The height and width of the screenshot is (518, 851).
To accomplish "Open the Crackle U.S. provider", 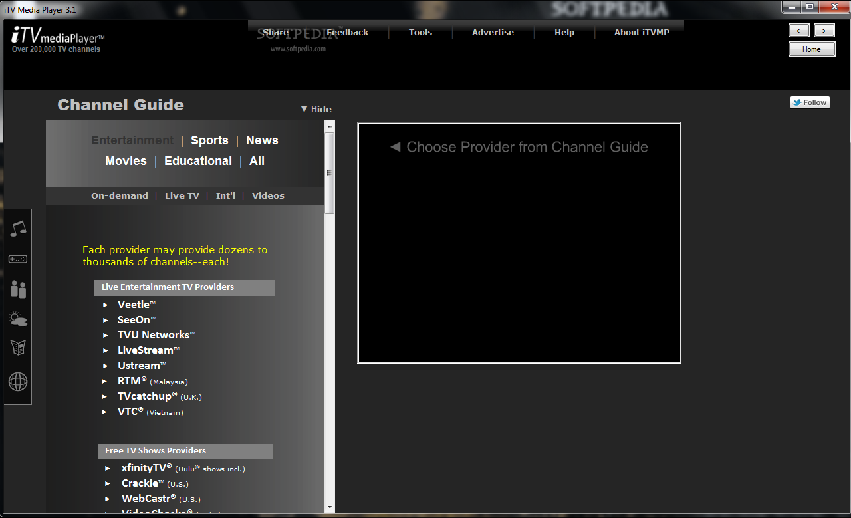I will click(156, 483).
